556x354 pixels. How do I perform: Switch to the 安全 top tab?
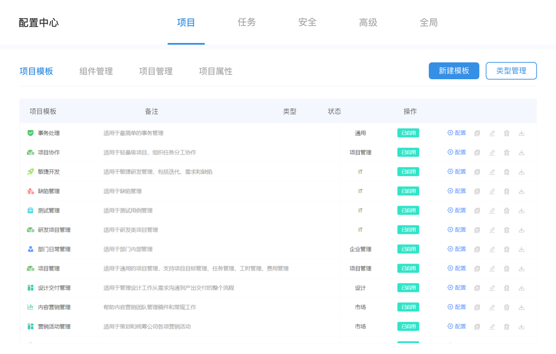pyautogui.click(x=307, y=22)
